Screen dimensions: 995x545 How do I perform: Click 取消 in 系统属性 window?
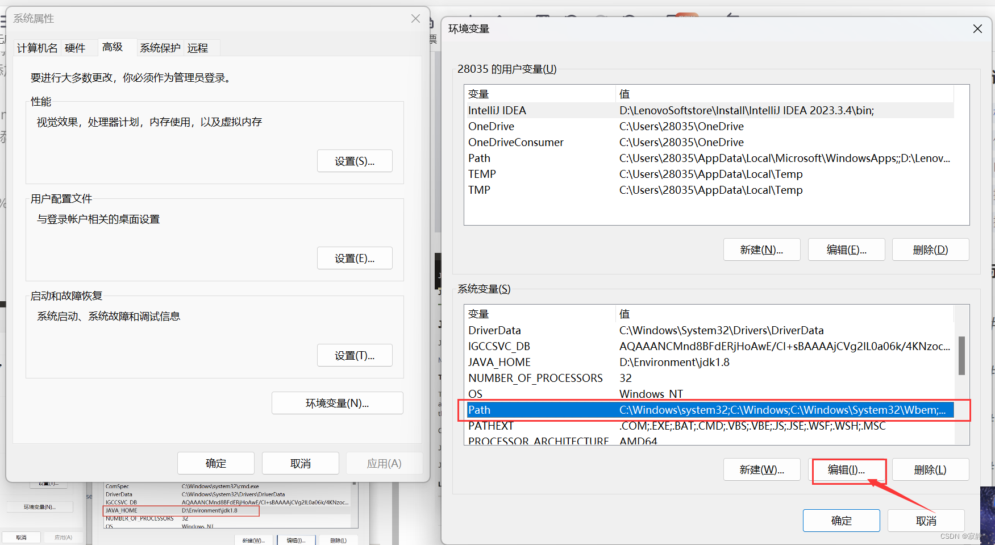point(301,463)
